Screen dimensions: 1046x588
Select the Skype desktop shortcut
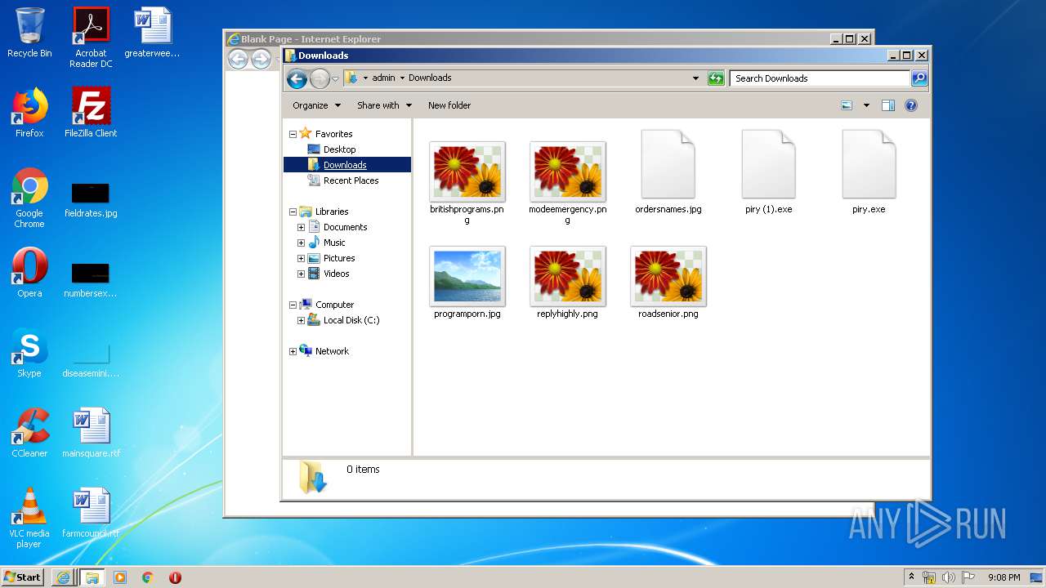tap(29, 353)
